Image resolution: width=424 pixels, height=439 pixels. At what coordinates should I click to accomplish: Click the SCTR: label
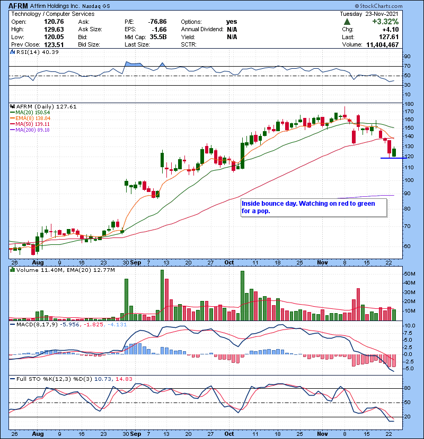point(189,44)
